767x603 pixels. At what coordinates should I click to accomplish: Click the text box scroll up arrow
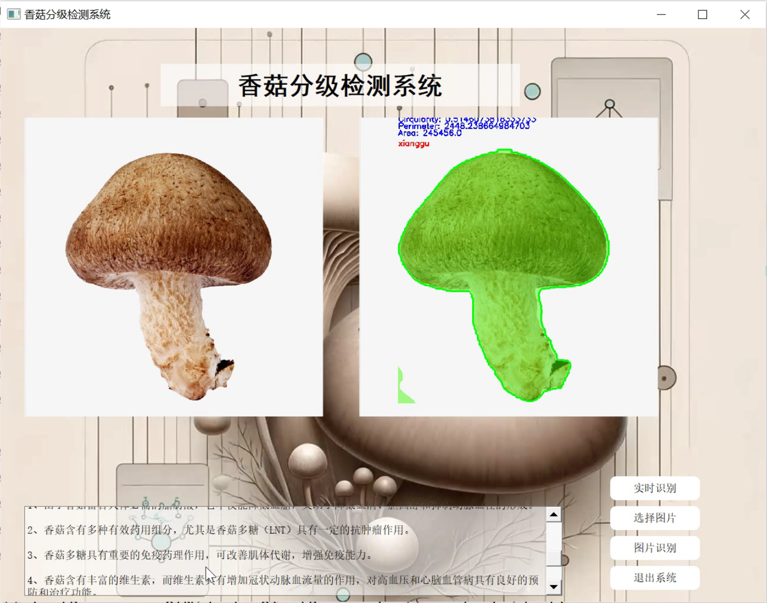[554, 514]
